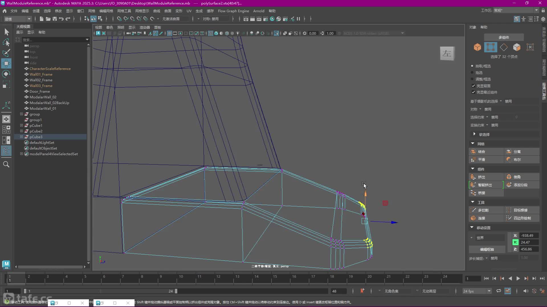This screenshot has width=547, height=307.
Task: Toggle the 亮显最近组件 checkbox
Action: tap(473, 92)
